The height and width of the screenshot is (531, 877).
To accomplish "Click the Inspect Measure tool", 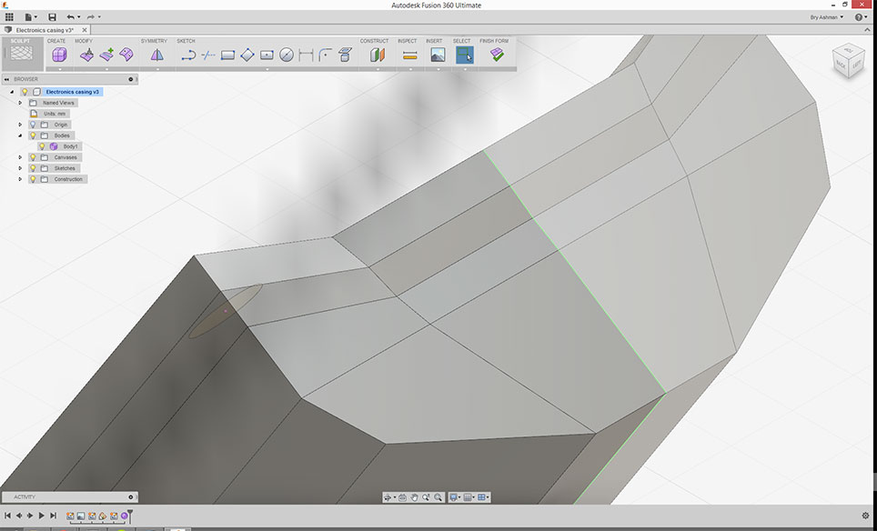I will point(410,55).
